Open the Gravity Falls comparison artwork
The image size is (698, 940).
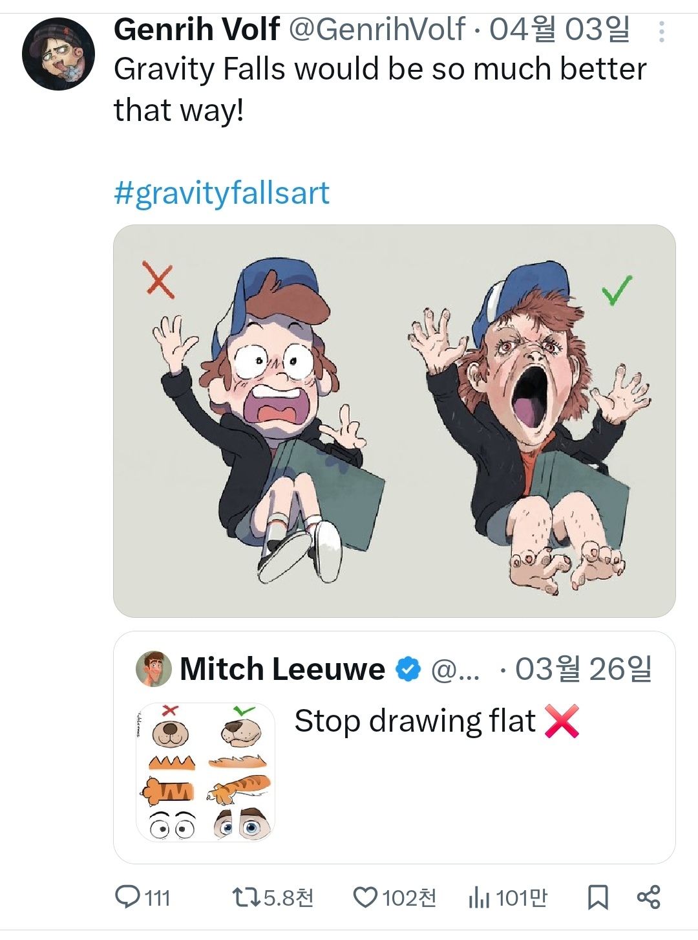point(394,421)
